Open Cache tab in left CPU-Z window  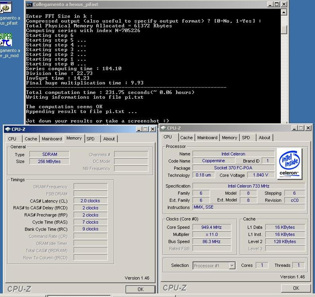(31, 139)
